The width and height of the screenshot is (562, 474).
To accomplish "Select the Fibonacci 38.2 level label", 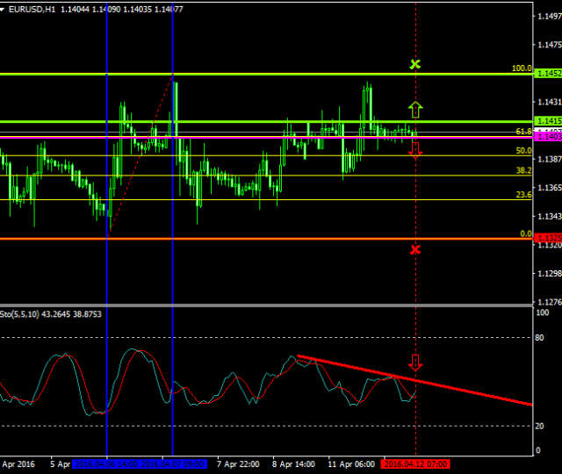I will (523, 170).
